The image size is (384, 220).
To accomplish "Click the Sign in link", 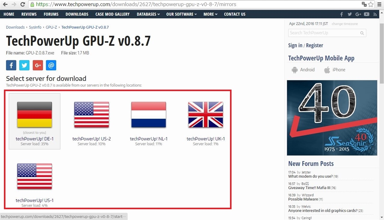I will pyautogui.click(x=295, y=45).
